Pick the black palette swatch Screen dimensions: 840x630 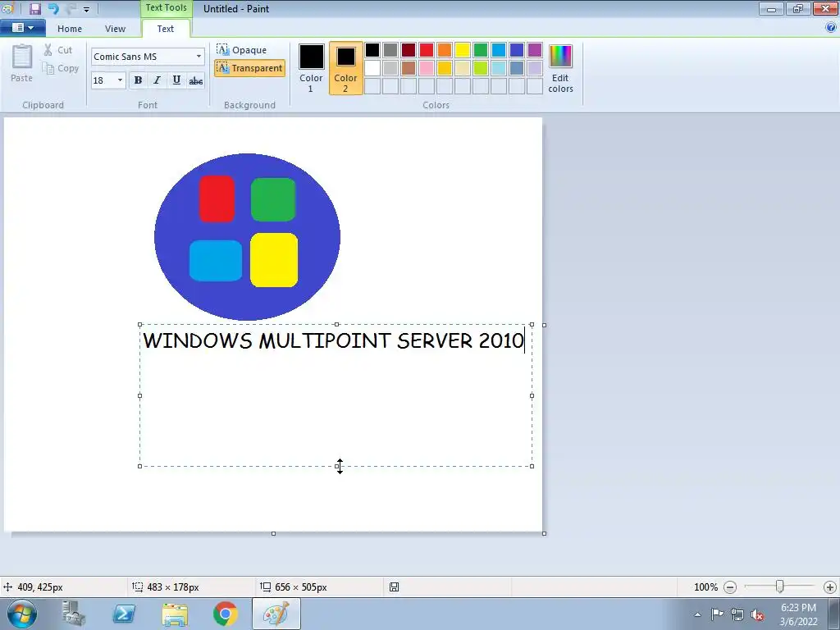coord(372,50)
